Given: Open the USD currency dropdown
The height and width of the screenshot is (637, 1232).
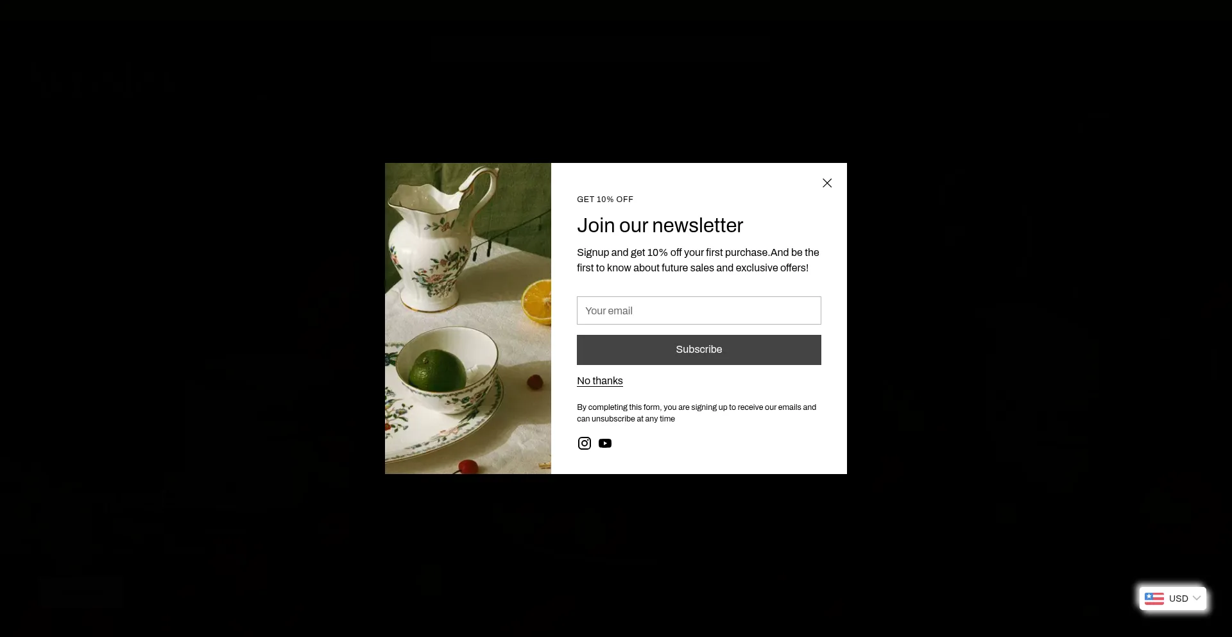Looking at the screenshot, I should click(1173, 599).
